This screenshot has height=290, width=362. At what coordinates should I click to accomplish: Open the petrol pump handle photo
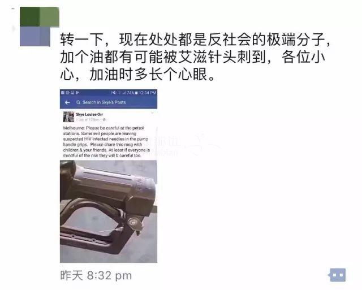pos(109,211)
